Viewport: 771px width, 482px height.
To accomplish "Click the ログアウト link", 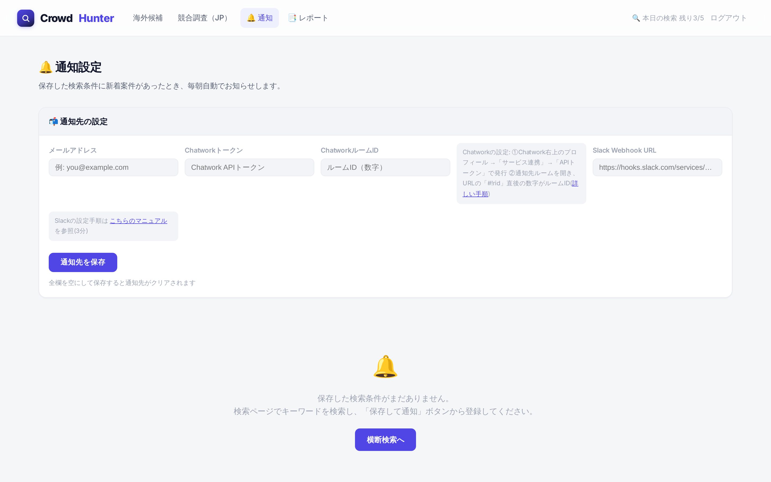I will (x=728, y=18).
